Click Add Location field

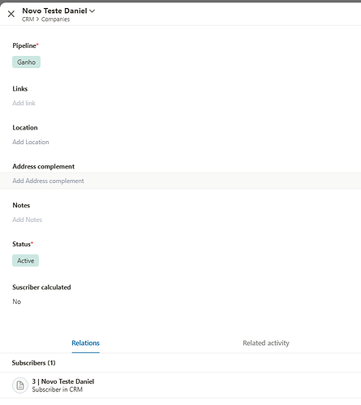[x=31, y=142]
